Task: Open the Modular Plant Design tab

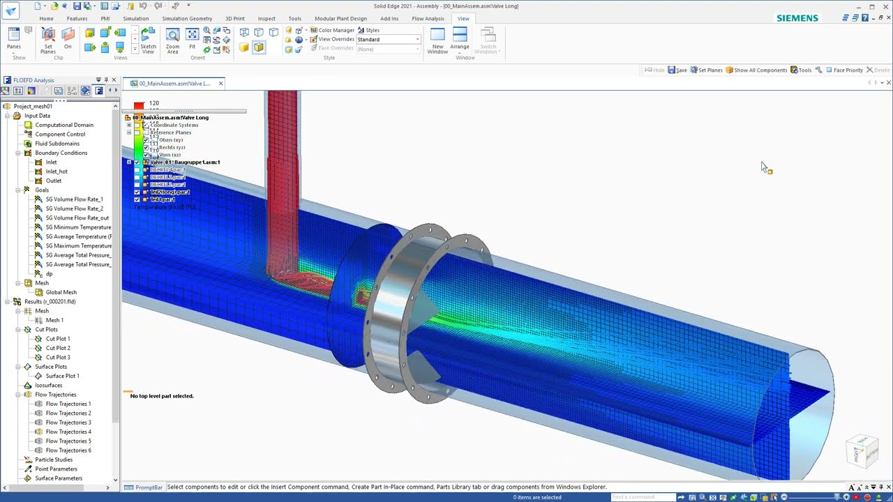Action: (x=340, y=19)
